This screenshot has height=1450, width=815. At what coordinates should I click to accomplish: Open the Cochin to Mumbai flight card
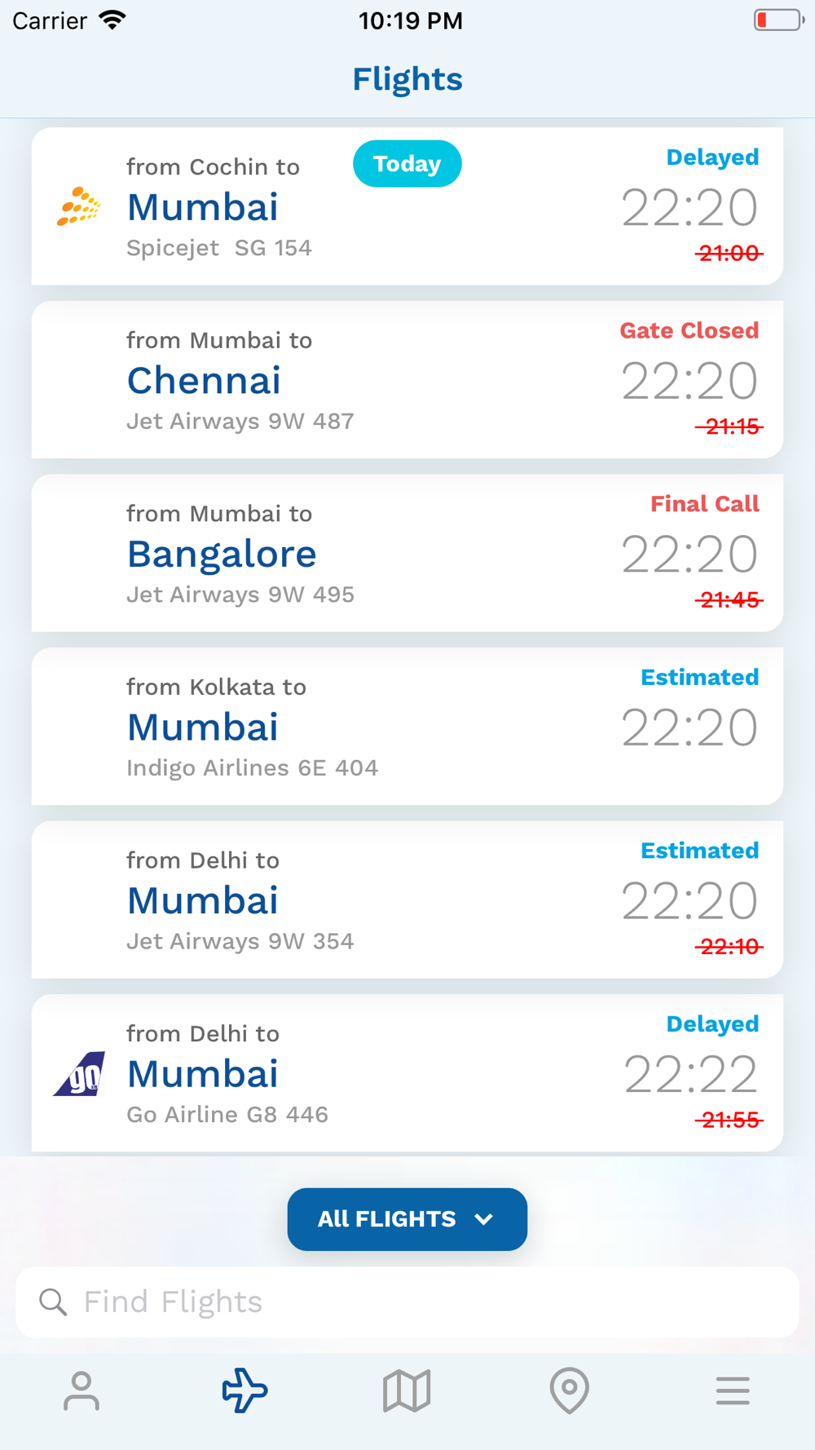pos(407,206)
